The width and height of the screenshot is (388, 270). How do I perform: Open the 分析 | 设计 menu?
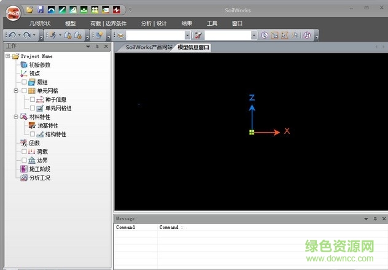tap(153, 23)
